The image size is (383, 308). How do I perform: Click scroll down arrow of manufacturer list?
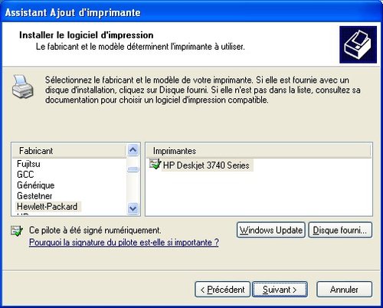click(133, 208)
